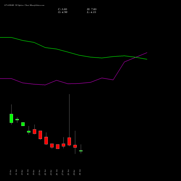This screenshot has width=181, height=181.
Task: Select the 29 Oct date label
Action: (74, 172)
